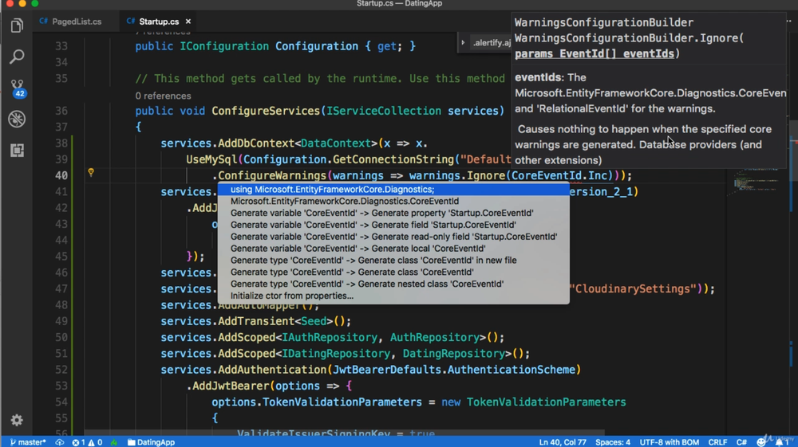The width and height of the screenshot is (798, 447).
Task: Open the Explorer view in activity bar
Action: (x=17, y=25)
